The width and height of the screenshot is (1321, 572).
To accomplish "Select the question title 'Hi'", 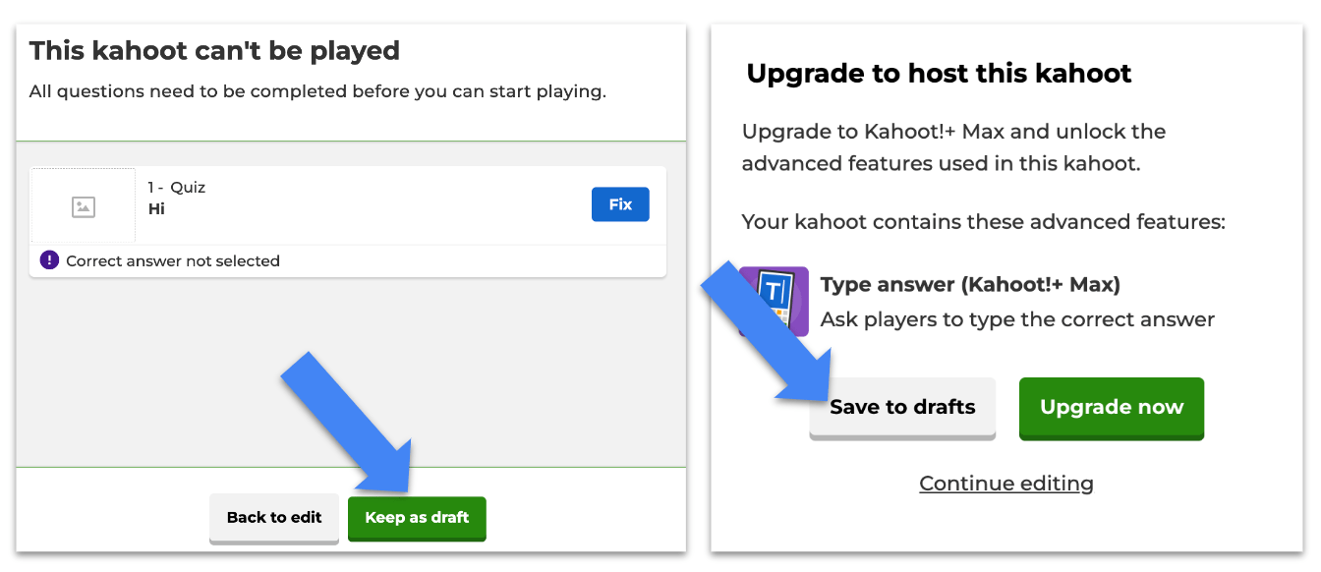I will coord(156,208).
